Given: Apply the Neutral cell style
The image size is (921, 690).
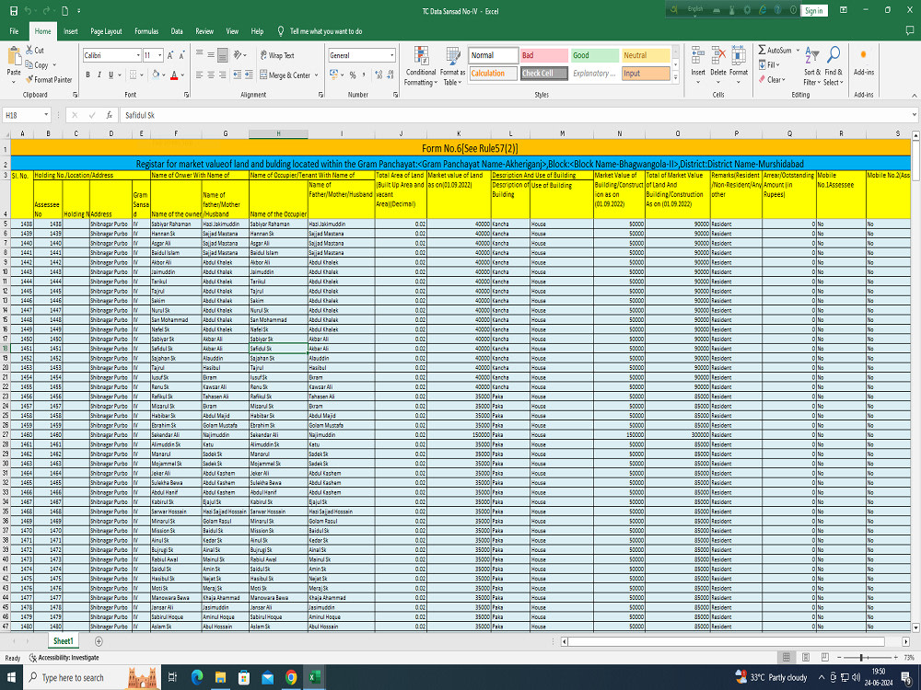Looking at the screenshot, I should (x=646, y=55).
